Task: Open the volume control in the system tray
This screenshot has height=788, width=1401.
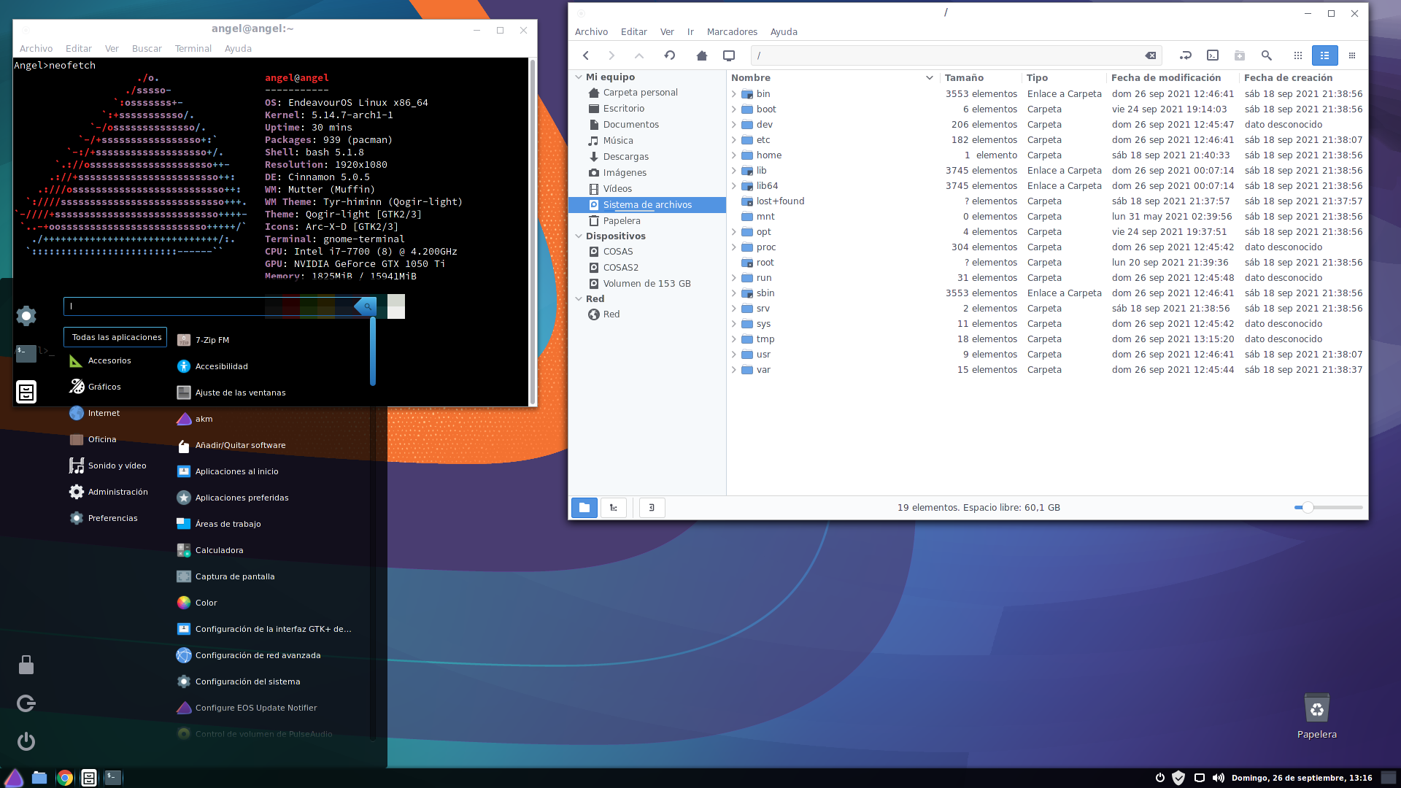Action: click(x=1219, y=778)
